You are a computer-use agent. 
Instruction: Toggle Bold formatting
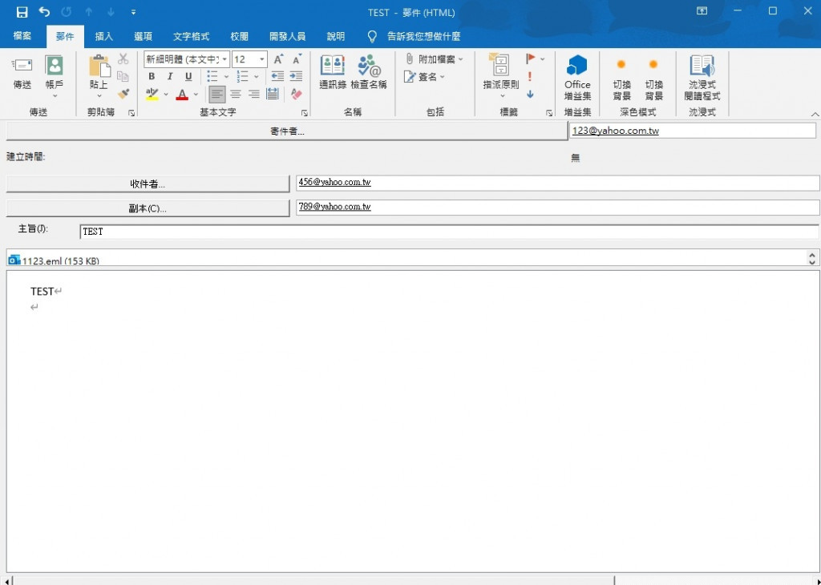[152, 76]
